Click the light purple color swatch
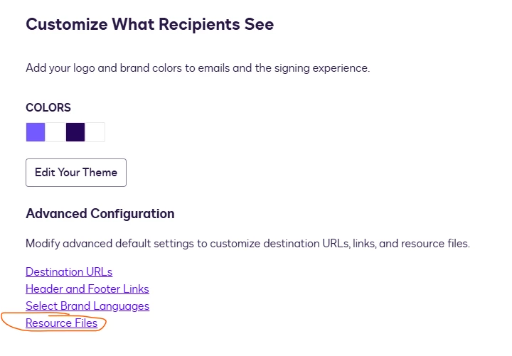Image resolution: width=512 pixels, height=356 pixels. pyautogui.click(x=36, y=132)
